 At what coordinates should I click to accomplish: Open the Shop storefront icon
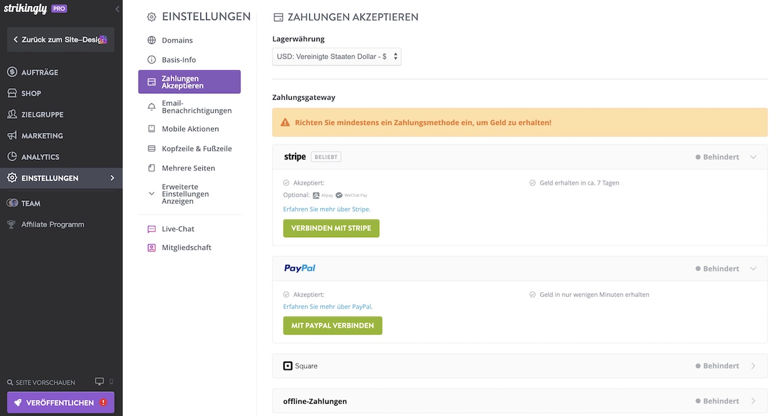point(12,93)
